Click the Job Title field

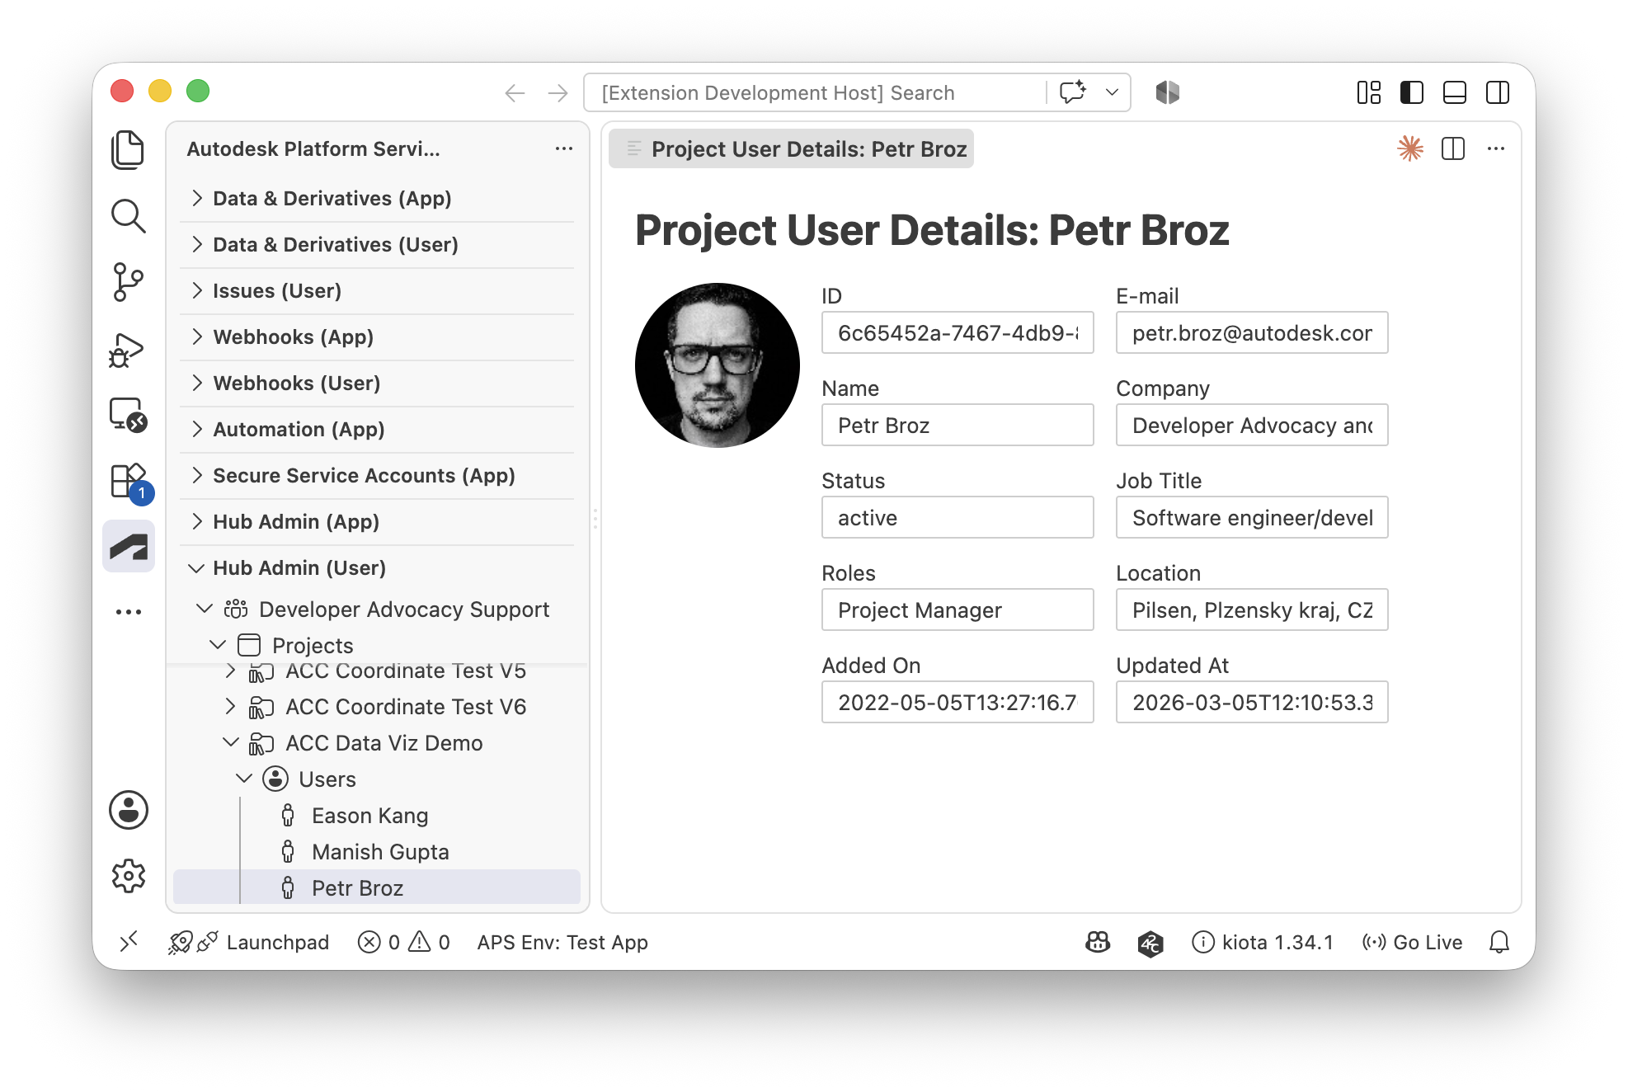coord(1252,517)
